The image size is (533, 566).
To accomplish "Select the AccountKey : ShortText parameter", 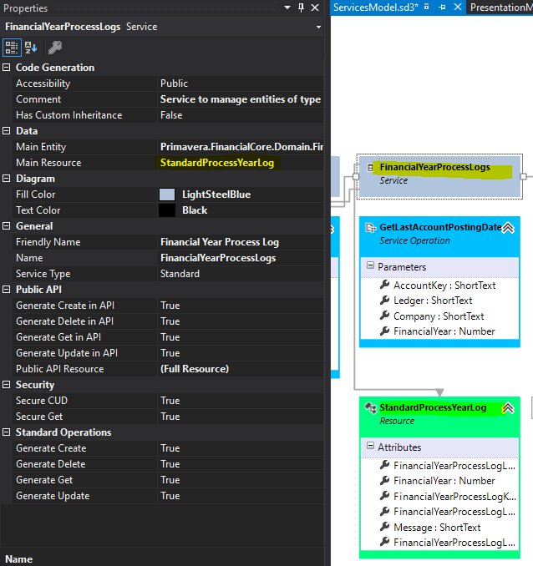I will tap(444, 286).
